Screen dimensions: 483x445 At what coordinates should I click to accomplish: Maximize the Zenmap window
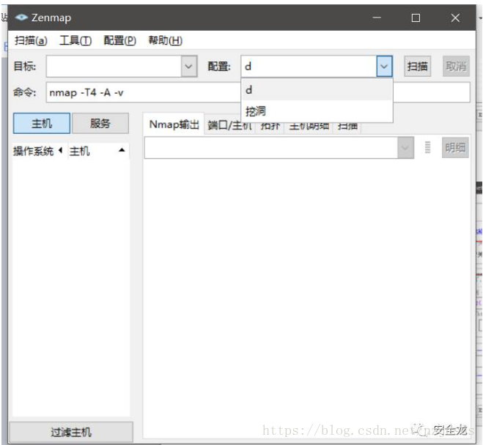(x=416, y=18)
